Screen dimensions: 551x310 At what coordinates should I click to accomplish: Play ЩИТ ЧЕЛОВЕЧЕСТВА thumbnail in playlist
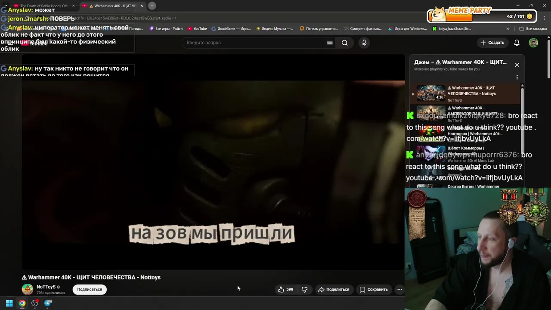point(431,93)
